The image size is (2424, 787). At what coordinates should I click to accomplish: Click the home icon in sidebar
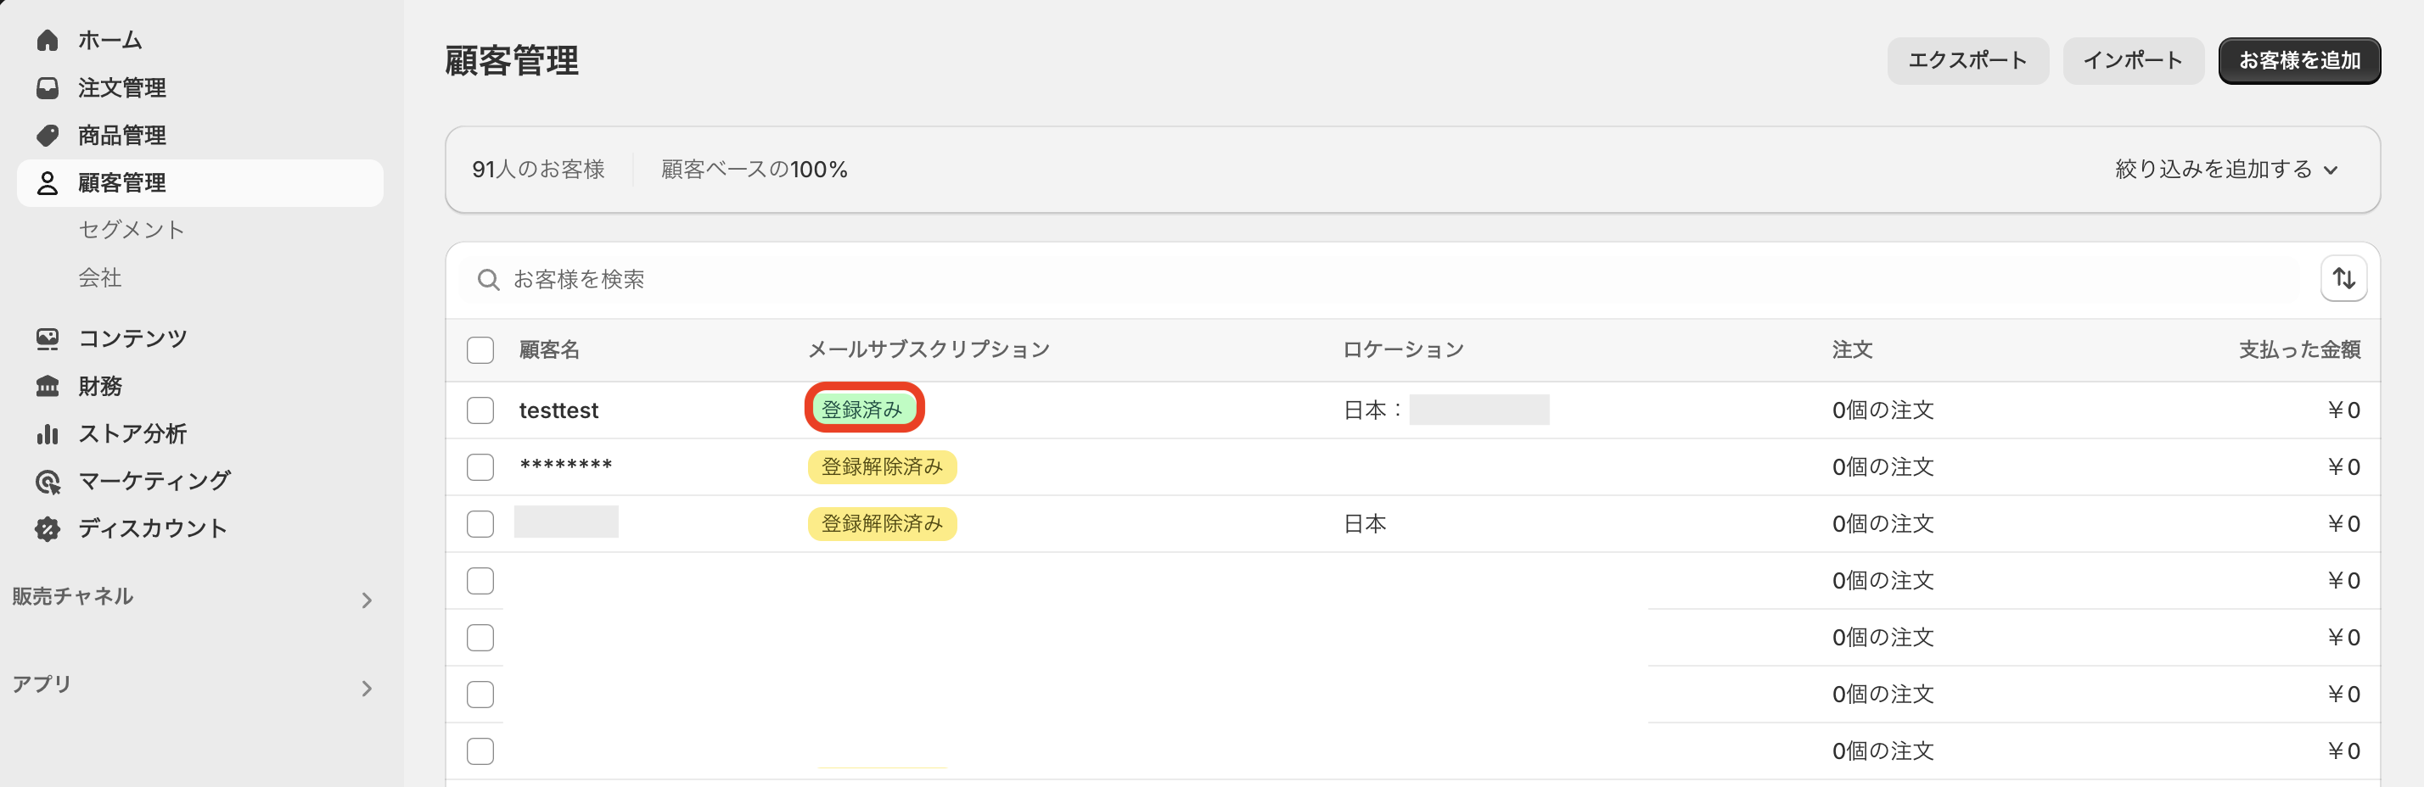tap(47, 41)
